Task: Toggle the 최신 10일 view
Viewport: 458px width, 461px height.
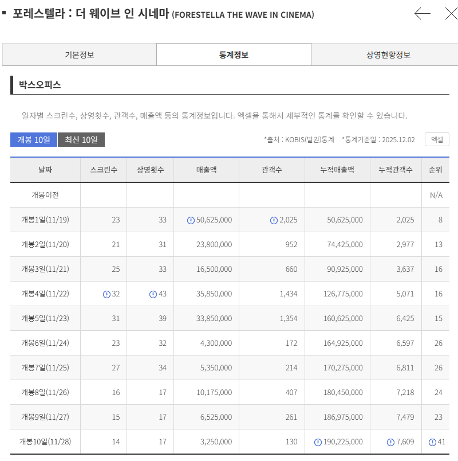Action: click(81, 140)
